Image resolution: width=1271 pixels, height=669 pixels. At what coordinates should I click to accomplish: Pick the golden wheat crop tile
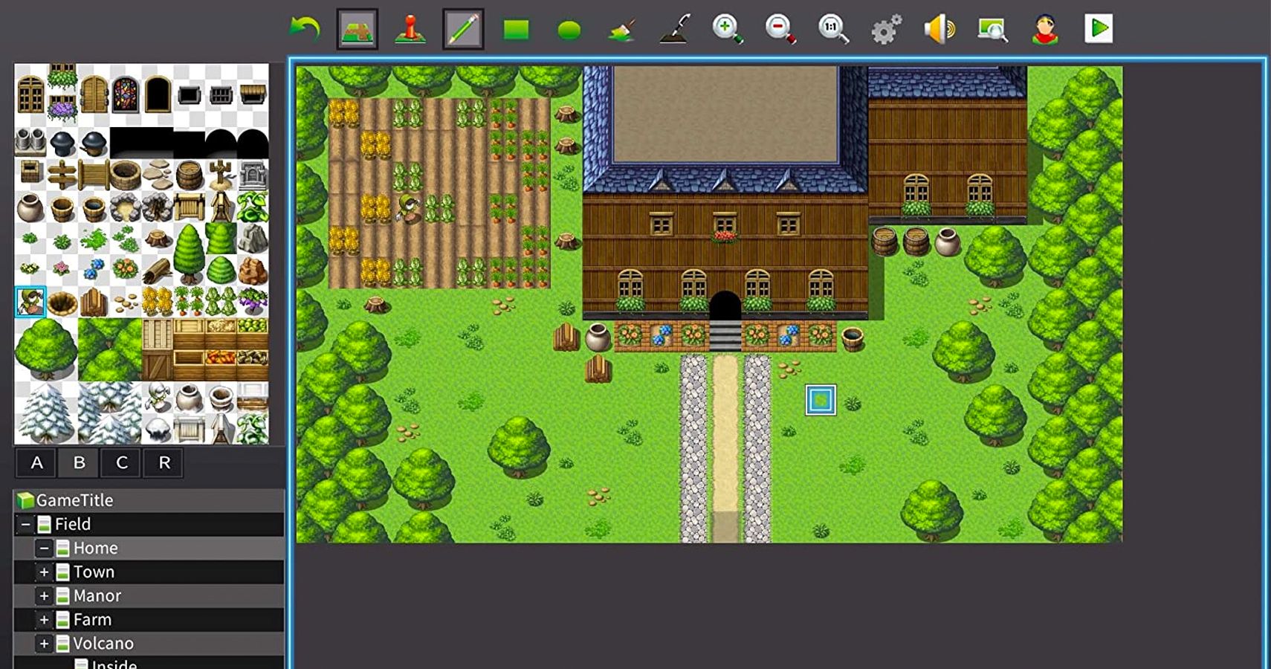pos(157,303)
